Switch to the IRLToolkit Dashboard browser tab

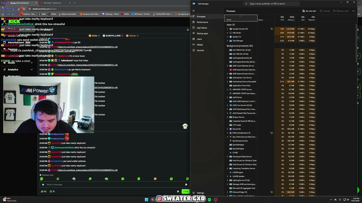point(54,3)
